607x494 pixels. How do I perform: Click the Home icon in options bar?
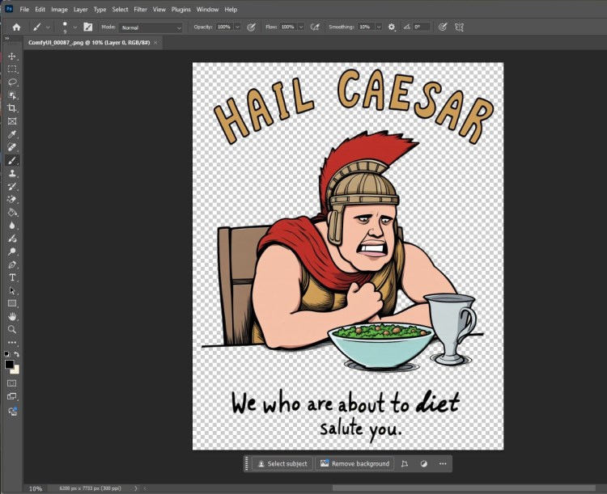[x=16, y=27]
